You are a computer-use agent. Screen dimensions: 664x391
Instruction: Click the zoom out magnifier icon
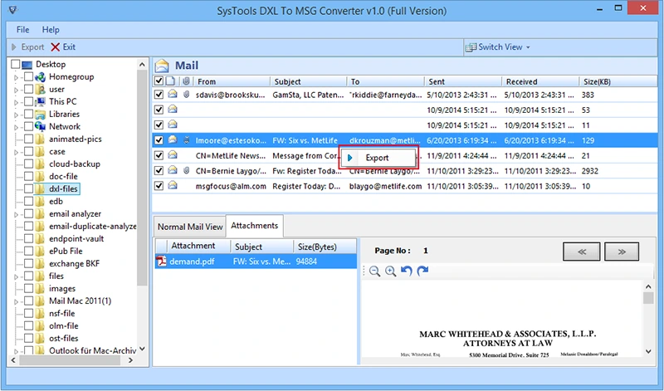tap(374, 271)
